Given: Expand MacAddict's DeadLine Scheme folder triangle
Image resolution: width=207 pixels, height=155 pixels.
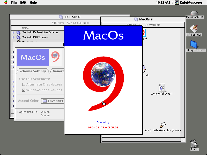Looking at the screenshot, I should [x=13, y=33].
